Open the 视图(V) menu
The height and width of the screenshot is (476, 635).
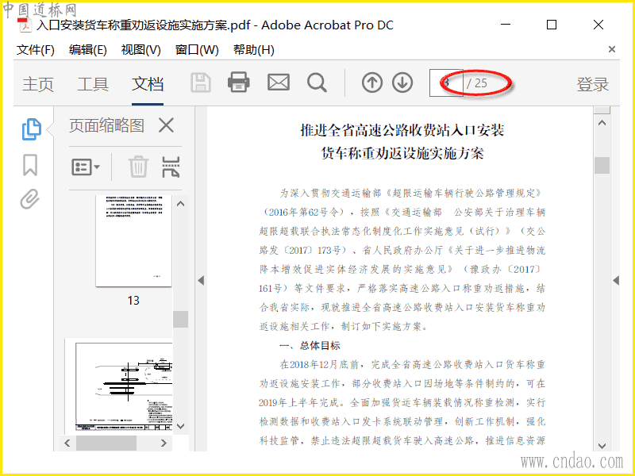tap(141, 50)
